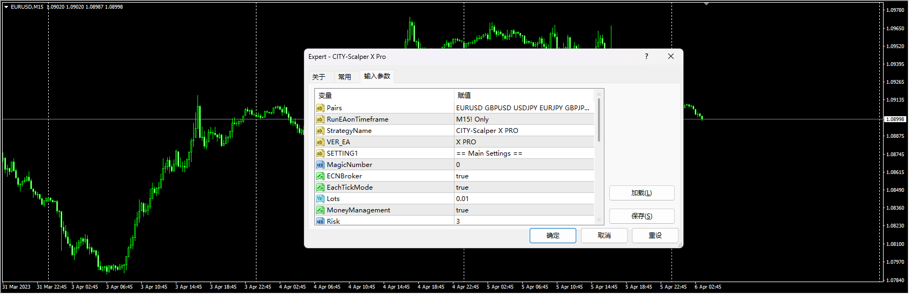Select the 'M15! Only' value cell
Viewport: 909px width, 294px height.
[524, 119]
